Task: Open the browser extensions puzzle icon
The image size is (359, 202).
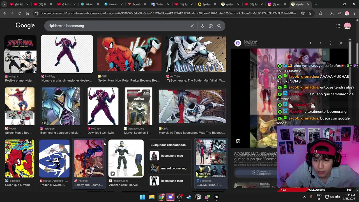Action: pyautogui.click(x=321, y=13)
